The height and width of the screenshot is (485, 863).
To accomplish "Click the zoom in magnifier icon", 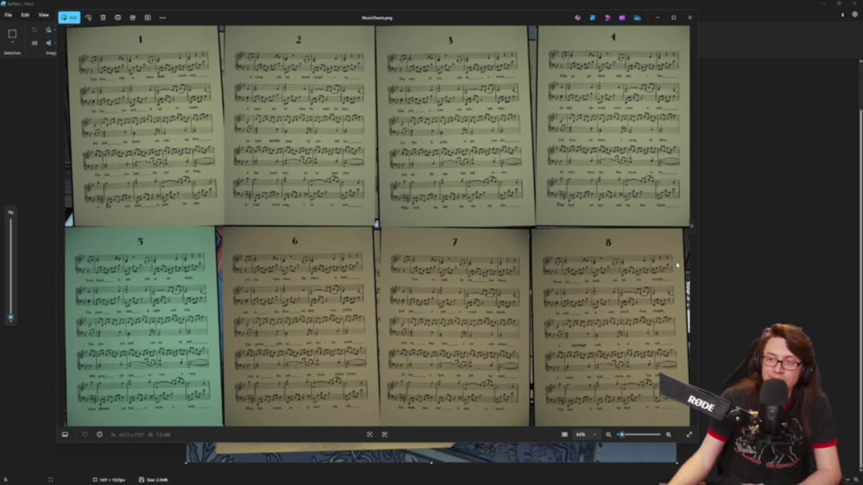I will [x=668, y=434].
